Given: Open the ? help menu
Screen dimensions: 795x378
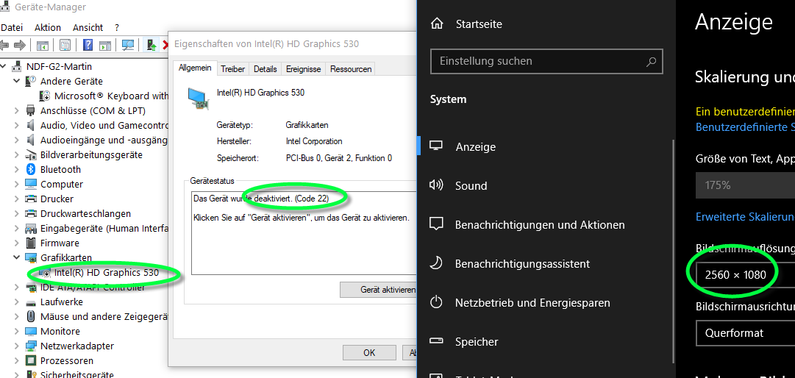Looking at the screenshot, I should click(117, 27).
